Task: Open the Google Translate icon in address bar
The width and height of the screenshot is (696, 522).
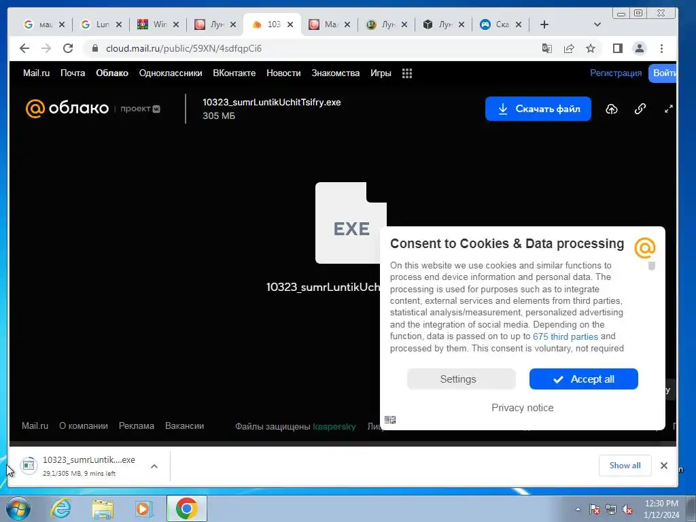Action: pyautogui.click(x=547, y=48)
